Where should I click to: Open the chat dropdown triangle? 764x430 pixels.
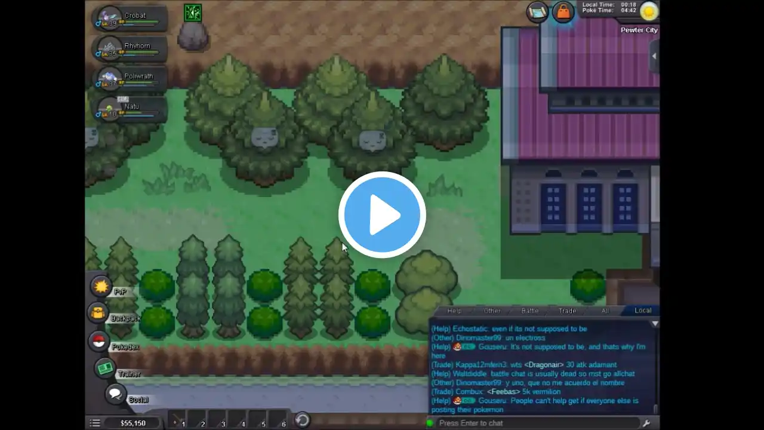click(x=655, y=324)
